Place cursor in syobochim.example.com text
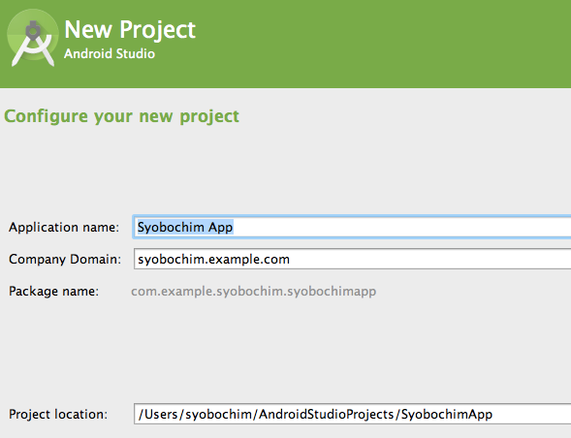Viewport: 571px width, 438px height. point(213,260)
